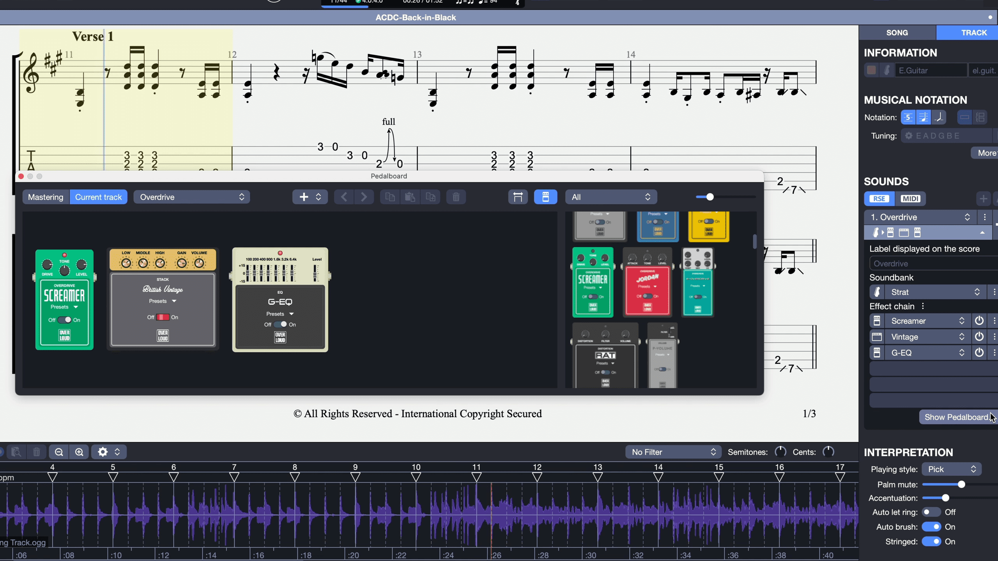
Task: Enable the Auto let ring switch
Action: pyautogui.click(x=931, y=512)
